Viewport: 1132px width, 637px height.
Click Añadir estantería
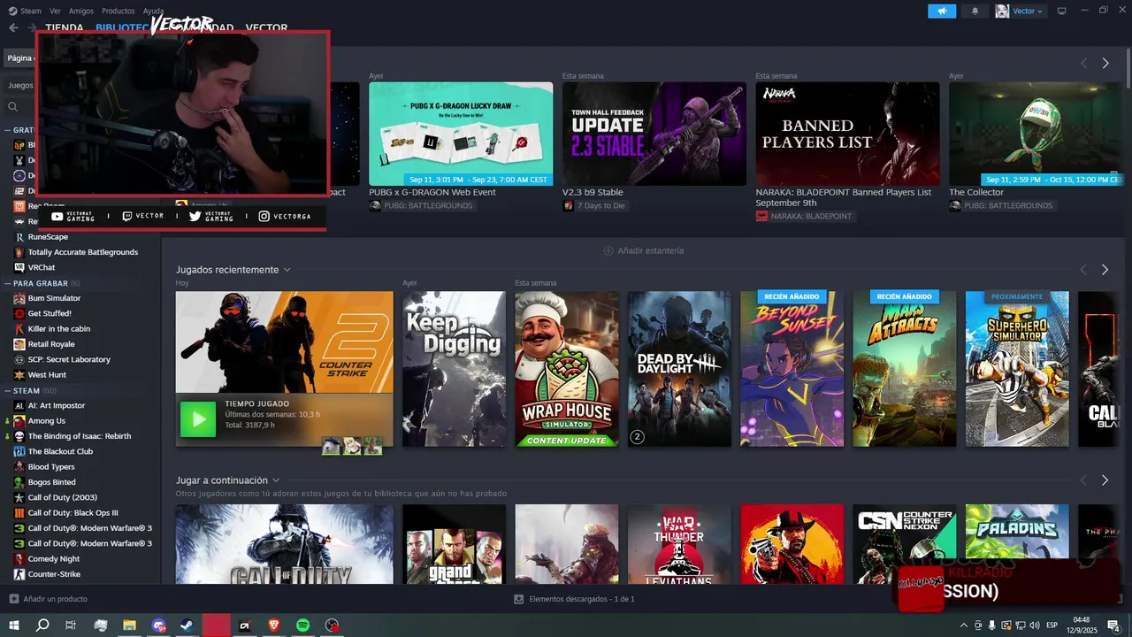(x=643, y=250)
